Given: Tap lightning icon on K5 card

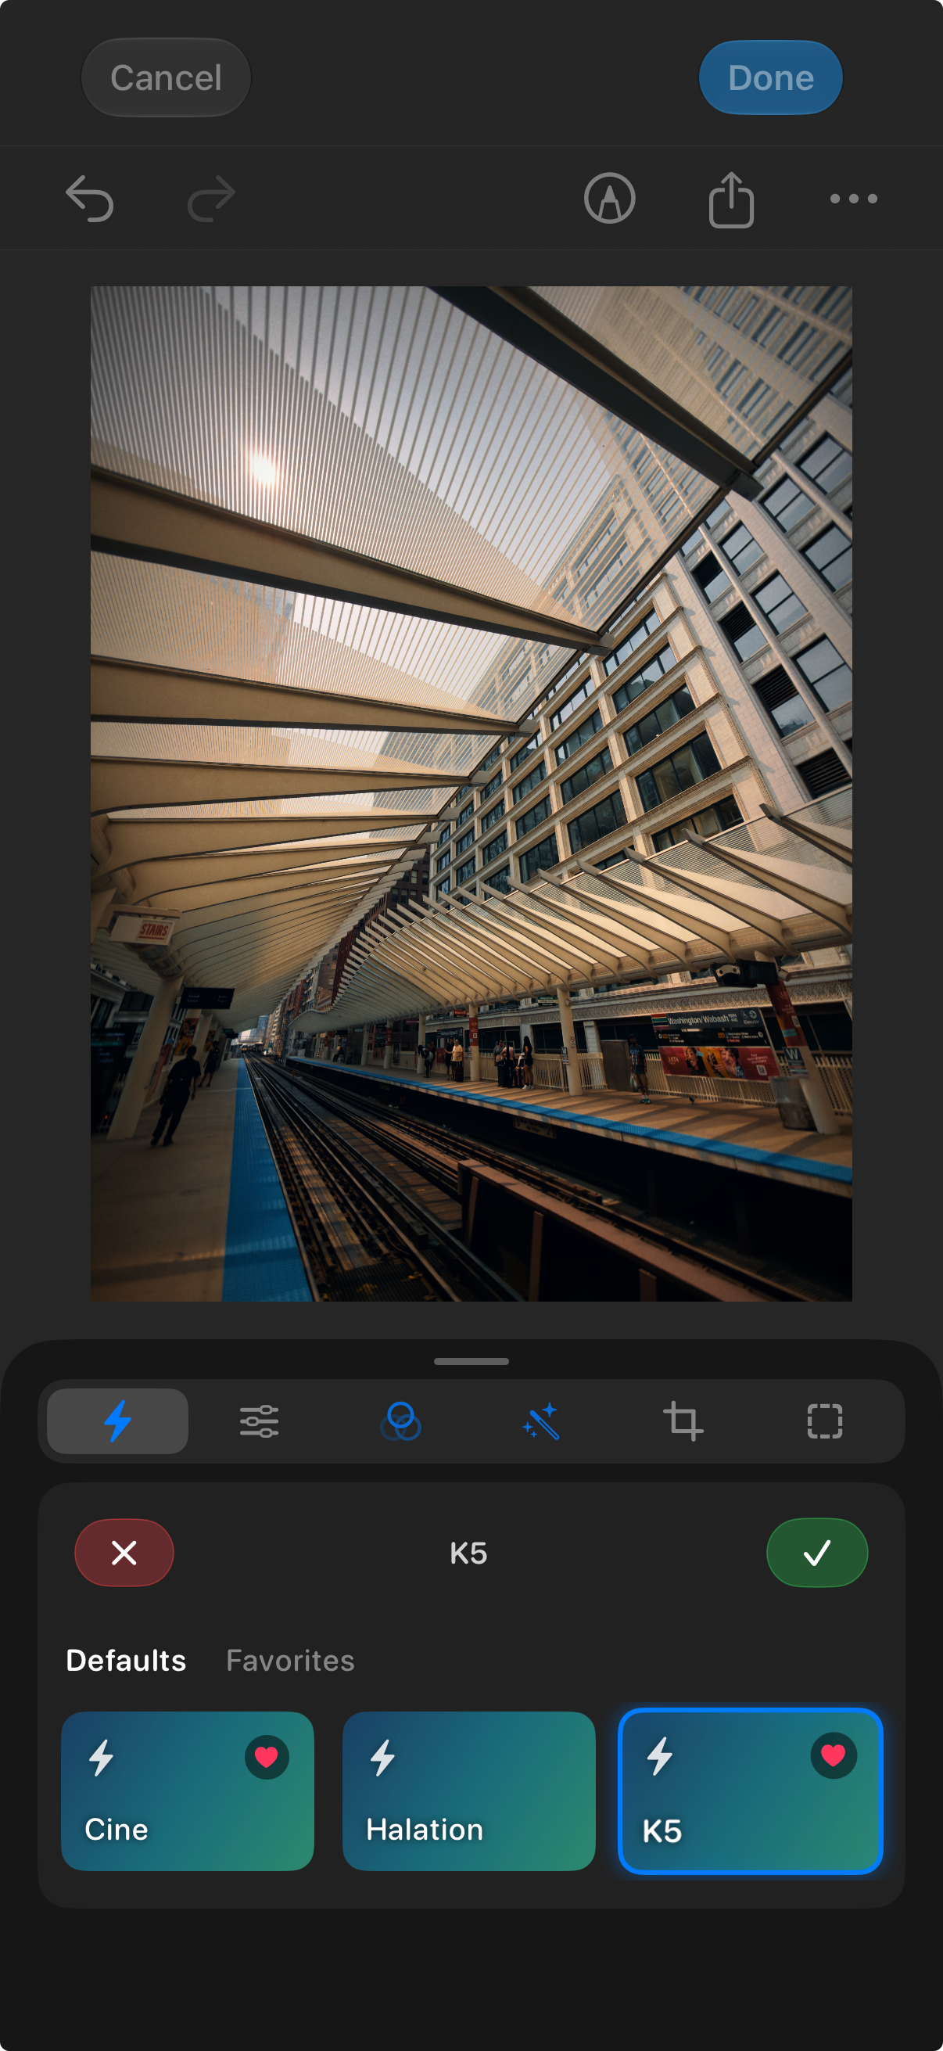Looking at the screenshot, I should click(x=660, y=1756).
